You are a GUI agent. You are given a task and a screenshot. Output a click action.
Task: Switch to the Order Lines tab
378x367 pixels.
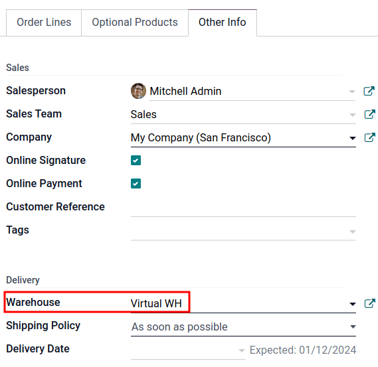[44, 23]
